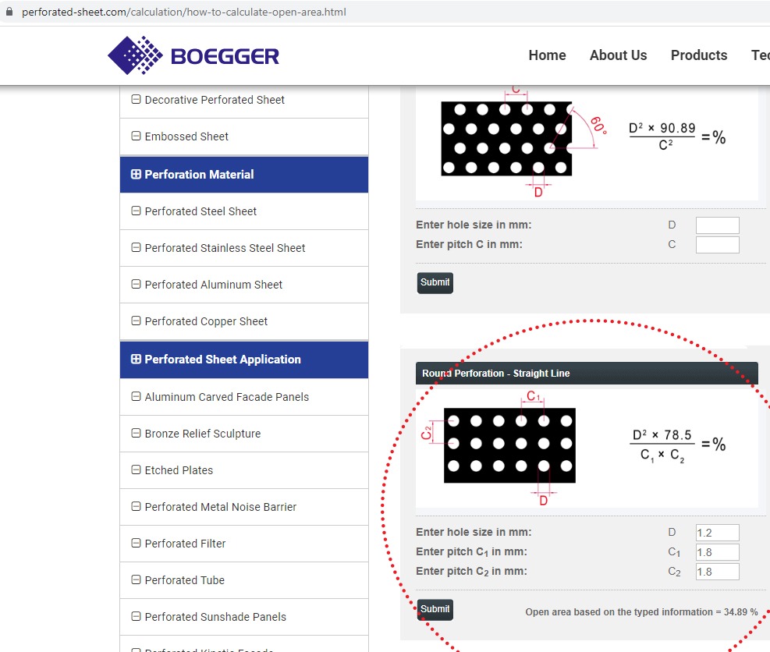Screen dimensions: 770x652
Task: Click the browser URL address text
Action: click(183, 12)
